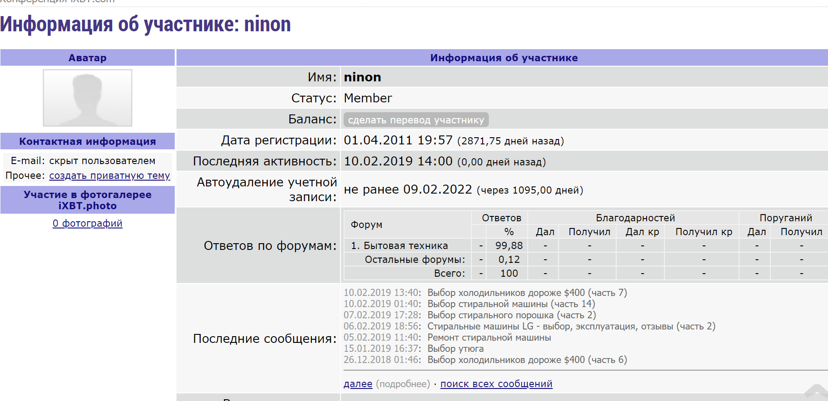Click the scroll-to-top arrow icon
828x401 pixels.
click(x=816, y=391)
